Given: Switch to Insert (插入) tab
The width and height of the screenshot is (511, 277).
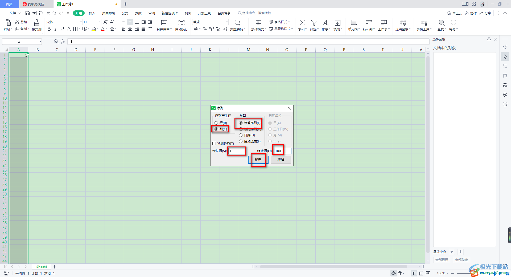Looking at the screenshot, I should pyautogui.click(x=92, y=13).
